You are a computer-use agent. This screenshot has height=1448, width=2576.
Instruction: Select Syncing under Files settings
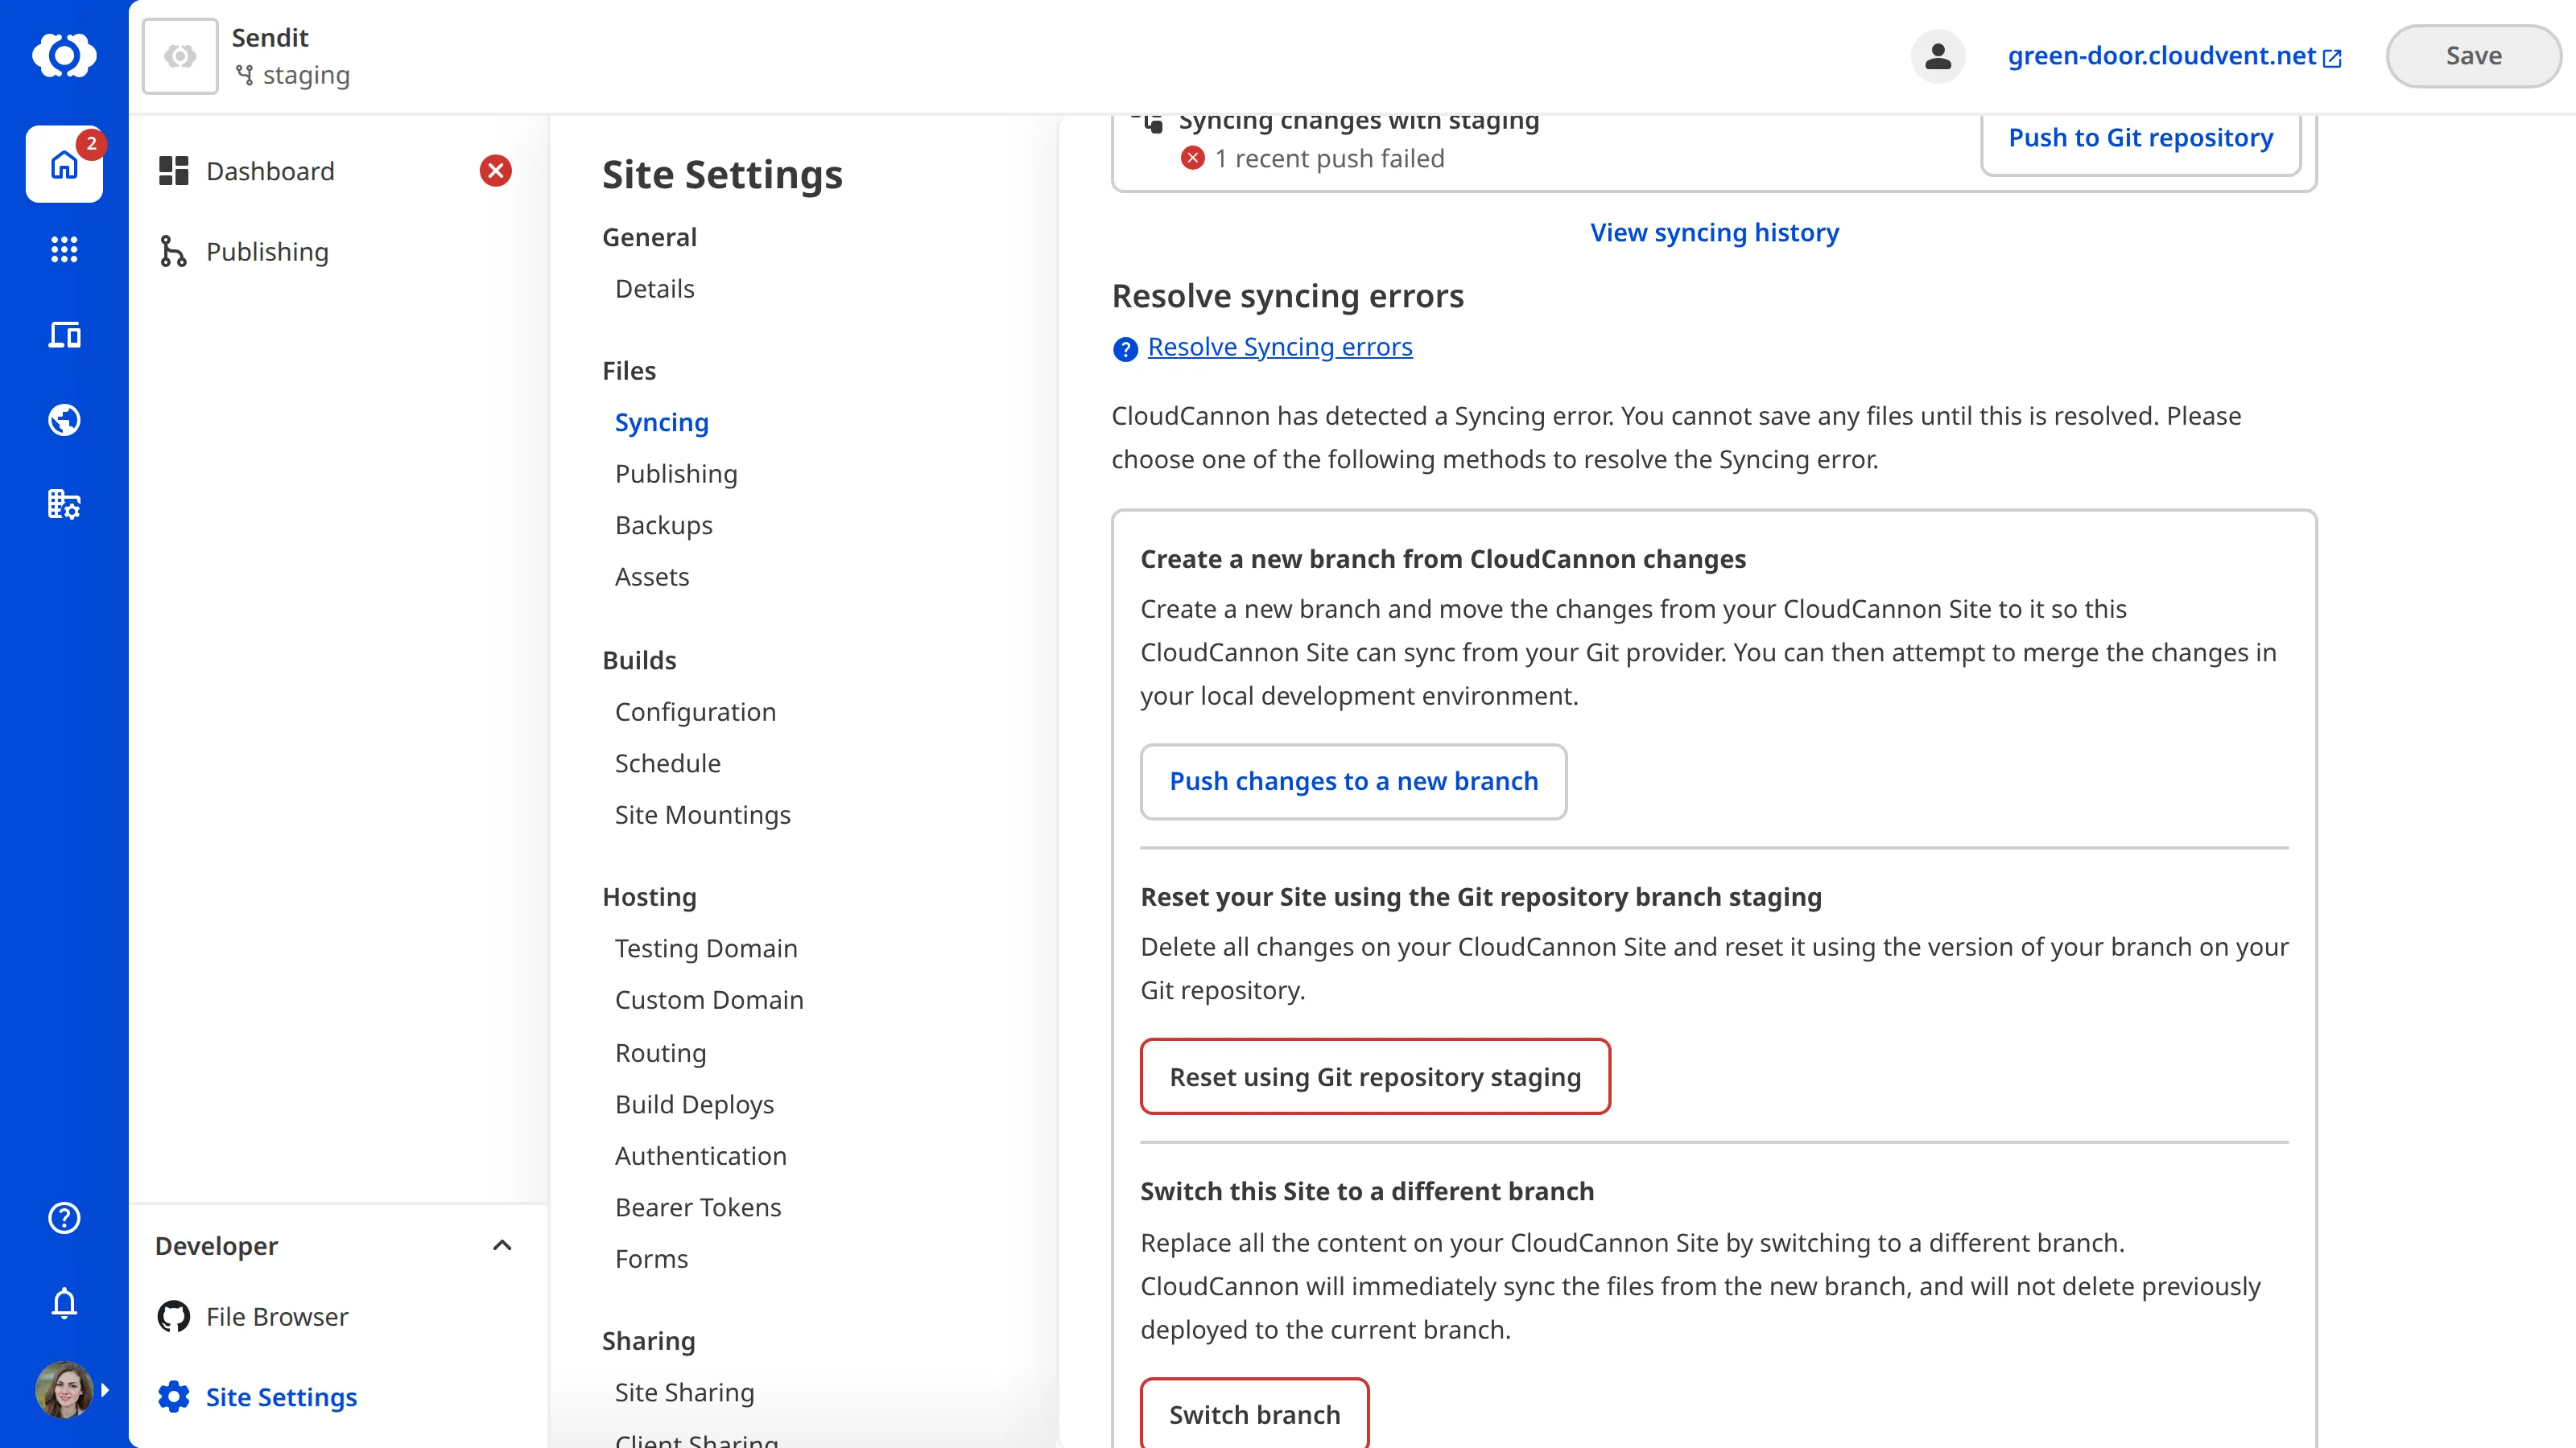661,422
